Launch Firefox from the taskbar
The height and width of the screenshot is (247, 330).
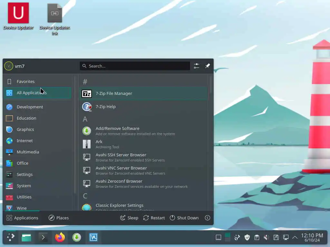[60, 237]
